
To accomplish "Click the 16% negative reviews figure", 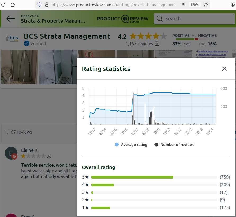I will [212, 44].
